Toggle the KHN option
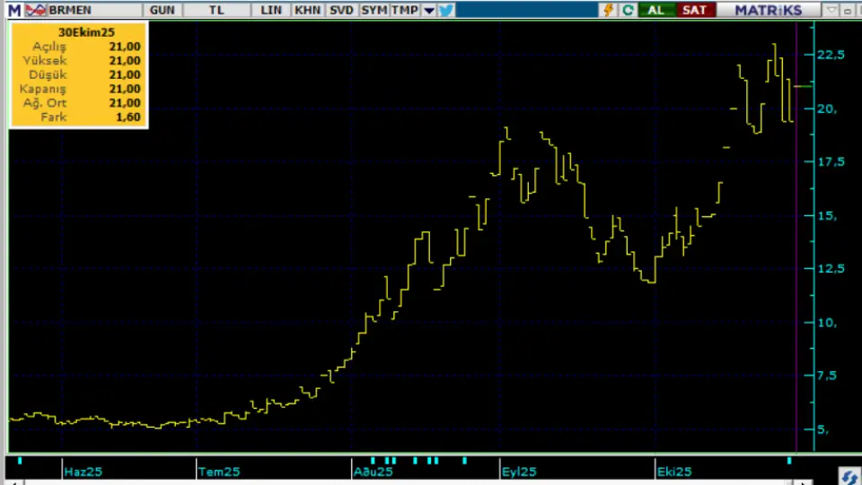The height and width of the screenshot is (485, 862). [307, 10]
